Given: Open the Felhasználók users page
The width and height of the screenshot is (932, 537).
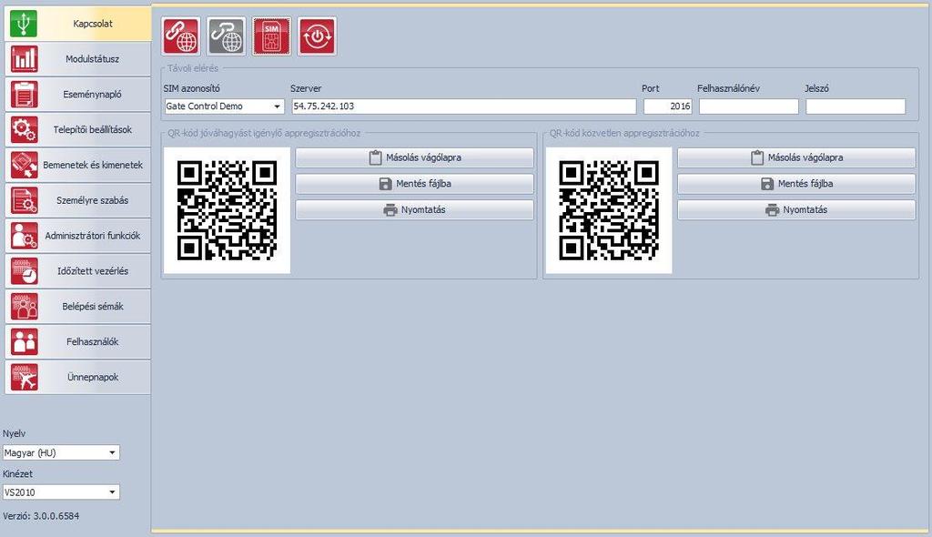Looking at the screenshot, I should [78, 341].
